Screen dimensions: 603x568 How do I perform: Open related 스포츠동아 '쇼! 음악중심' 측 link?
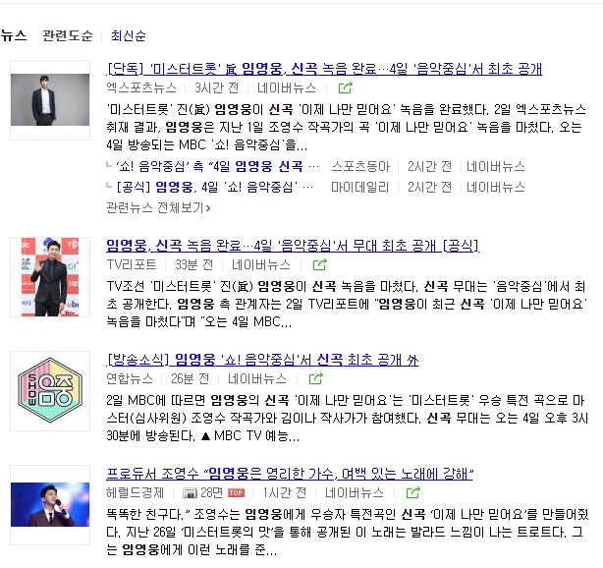(x=218, y=167)
